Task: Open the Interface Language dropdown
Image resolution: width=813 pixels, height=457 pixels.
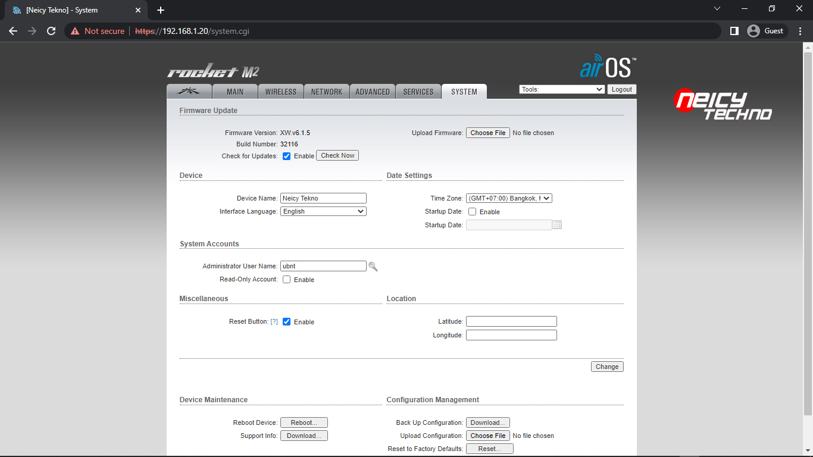Action: (323, 211)
